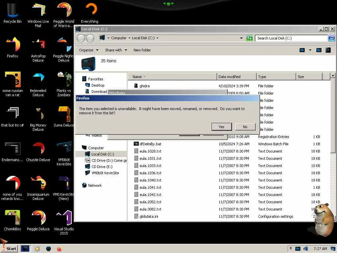The width and height of the screenshot is (337, 253).
Task: Click the change view icon in Explorer toolbar
Action: [x=302, y=50]
